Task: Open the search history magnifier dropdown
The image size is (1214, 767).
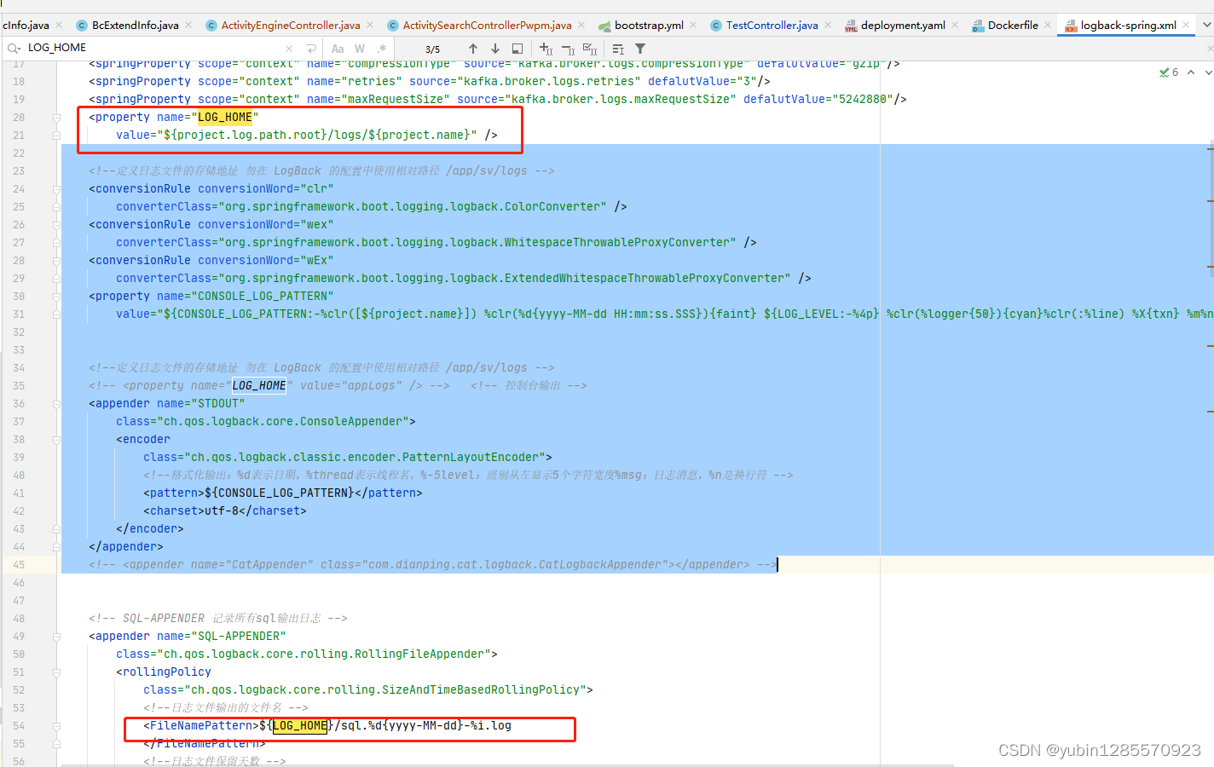Action: (14, 49)
